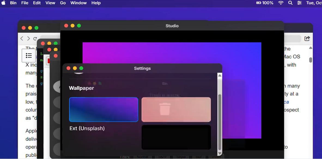Close the Studio window

66,26
